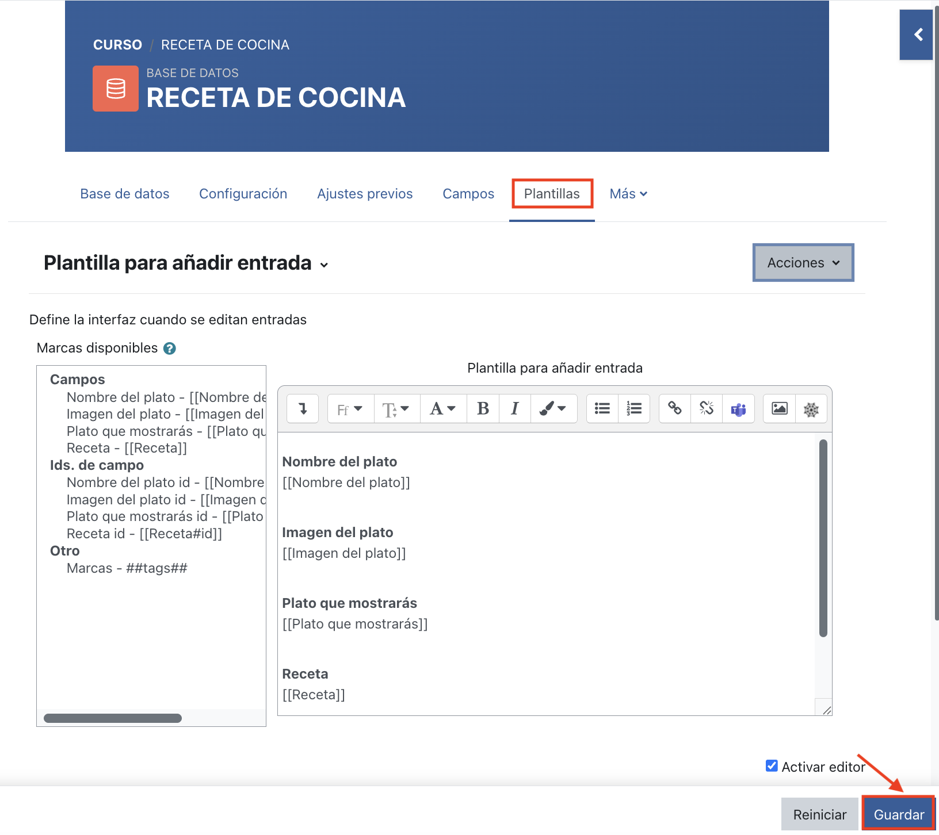This screenshot has width=939, height=835.
Task: Go to the Base de datos tab
Action: click(125, 194)
